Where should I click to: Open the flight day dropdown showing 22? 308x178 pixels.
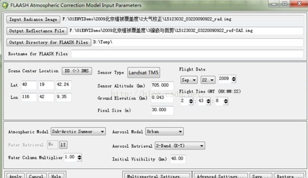[x=208, y=80]
